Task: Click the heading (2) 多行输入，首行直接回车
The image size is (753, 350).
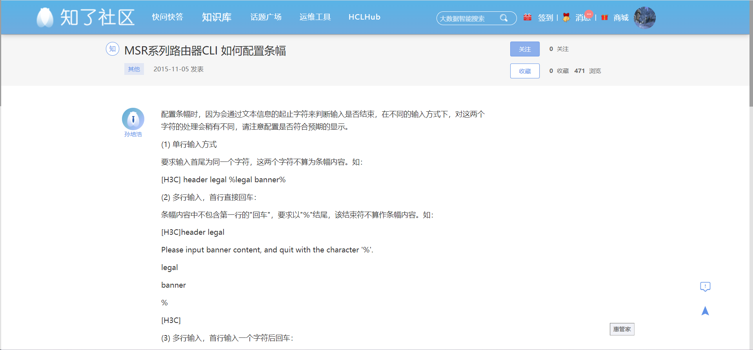Action: 209,197
